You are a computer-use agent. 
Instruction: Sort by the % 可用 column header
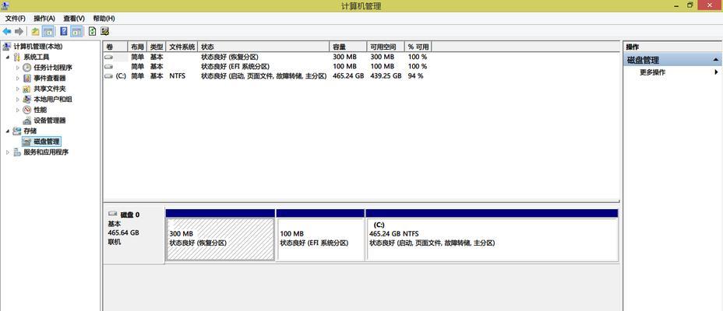[x=418, y=47]
